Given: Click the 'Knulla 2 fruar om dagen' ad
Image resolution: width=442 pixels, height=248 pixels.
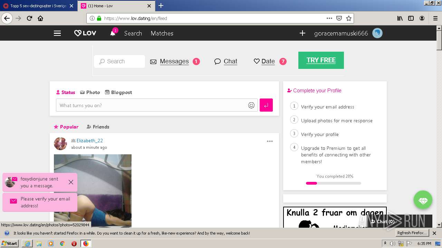Looking at the screenshot, I should tap(335, 217).
